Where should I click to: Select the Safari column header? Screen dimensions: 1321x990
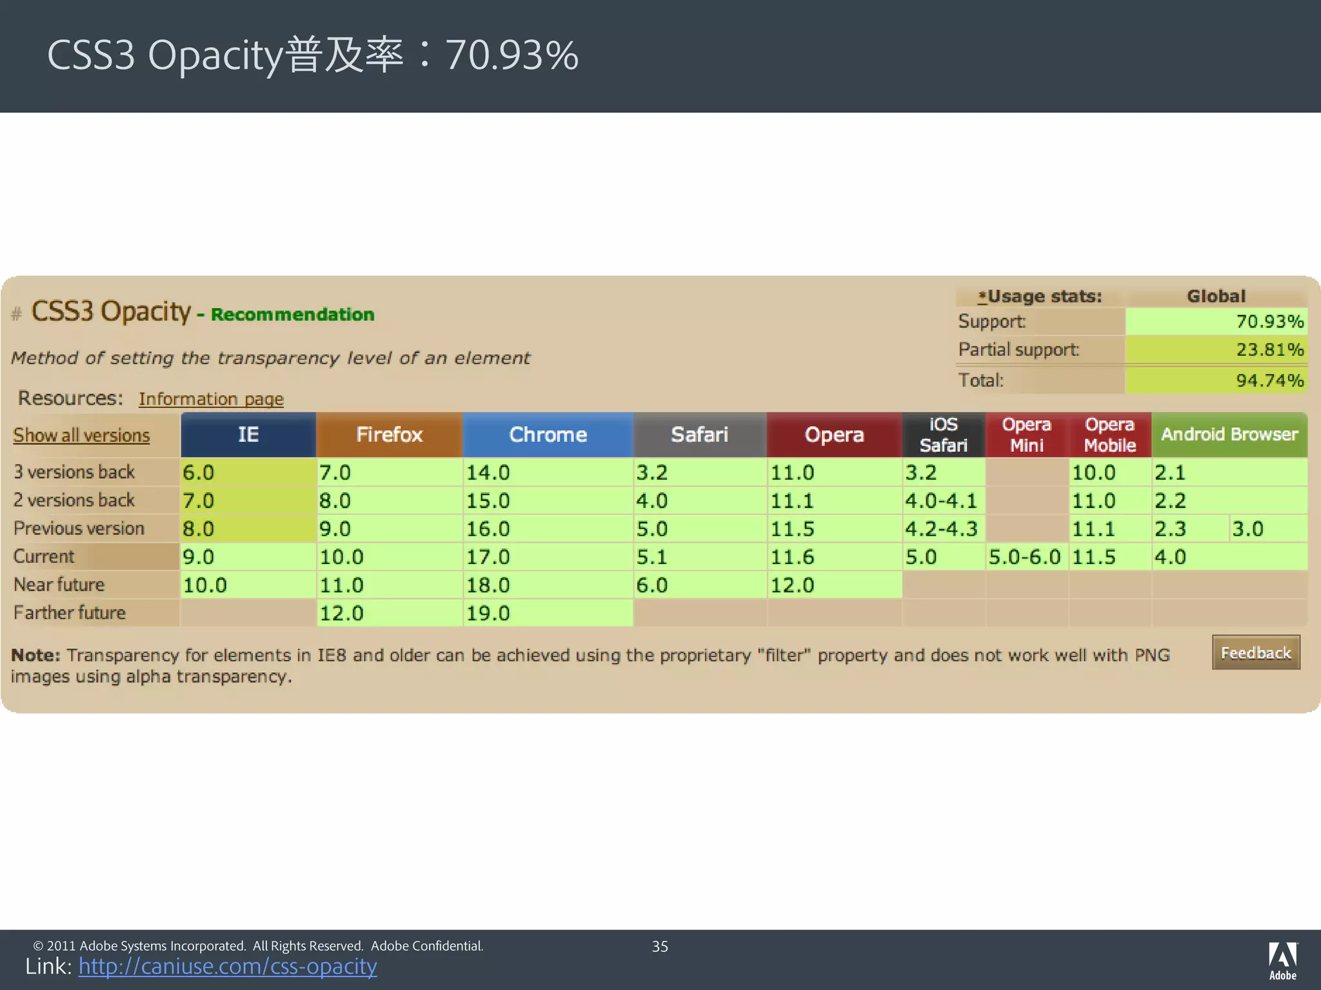coord(700,435)
